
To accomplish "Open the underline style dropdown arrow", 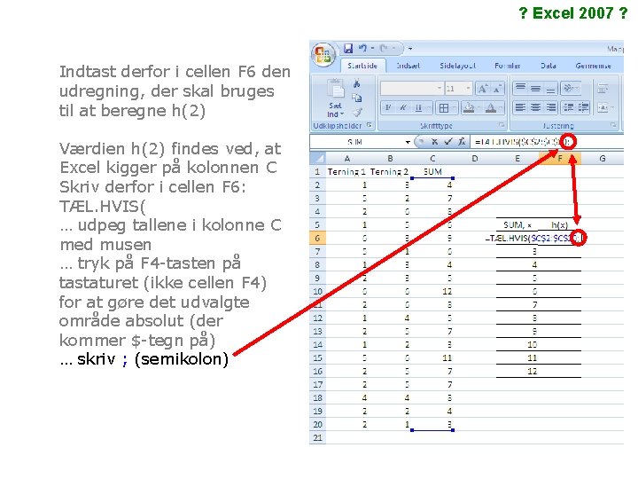I will (429, 107).
